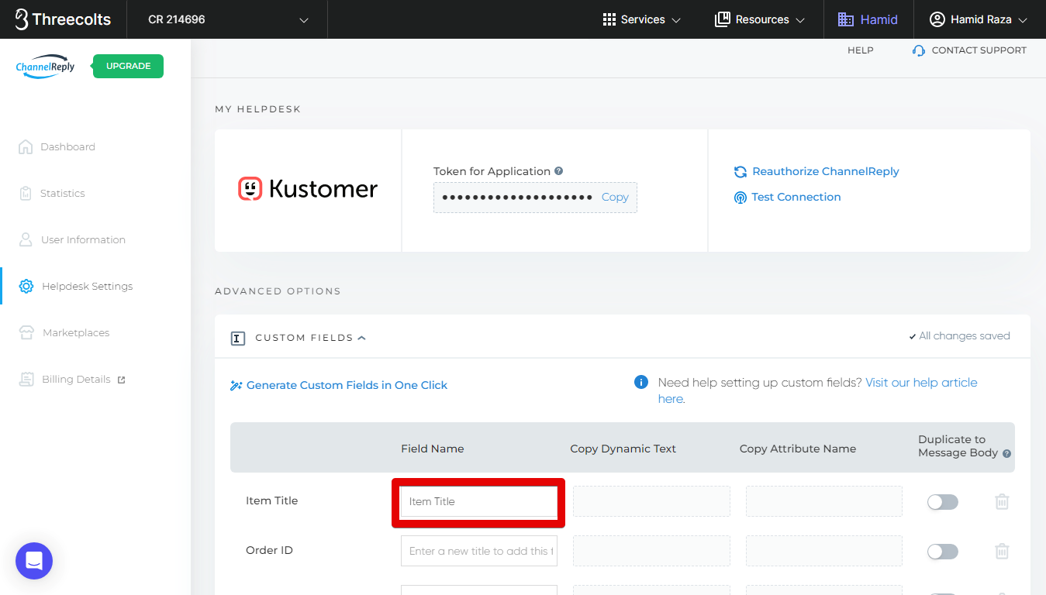Screen dimensions: 1046x595
Task: Open the Hamid Raza user menu
Action: coord(979,19)
